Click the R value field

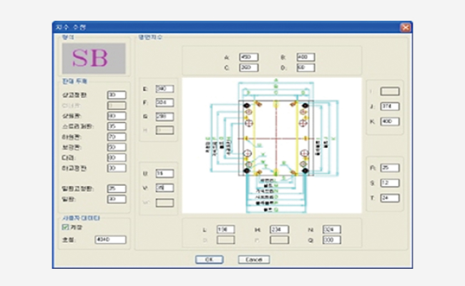[x=390, y=168]
